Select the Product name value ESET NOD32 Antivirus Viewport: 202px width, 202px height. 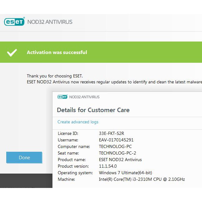[120, 160]
